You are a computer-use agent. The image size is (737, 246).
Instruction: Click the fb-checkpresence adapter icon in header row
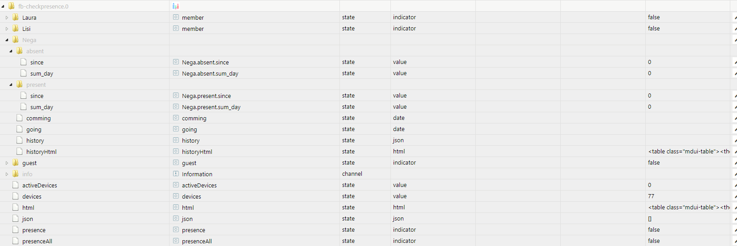176,6
